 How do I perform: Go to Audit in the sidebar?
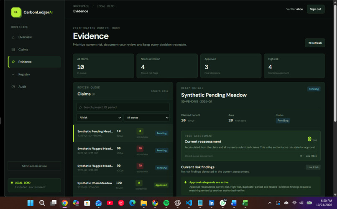tap(34, 87)
